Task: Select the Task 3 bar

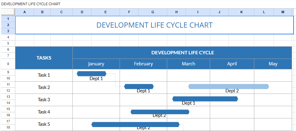Action: 205,99
